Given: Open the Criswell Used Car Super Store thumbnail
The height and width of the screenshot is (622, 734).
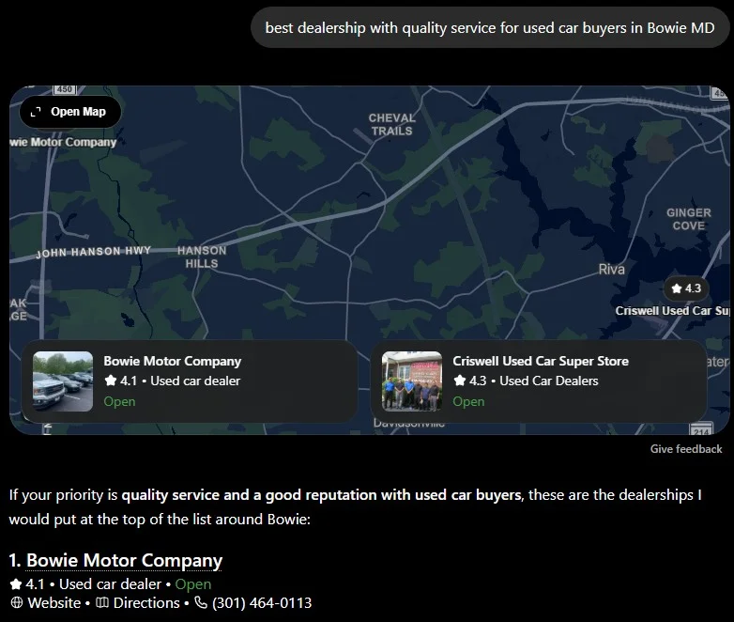Looking at the screenshot, I should (412, 381).
